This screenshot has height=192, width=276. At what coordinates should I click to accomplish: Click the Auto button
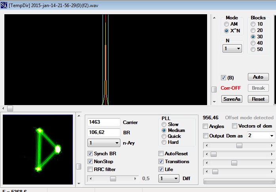[x=258, y=77]
